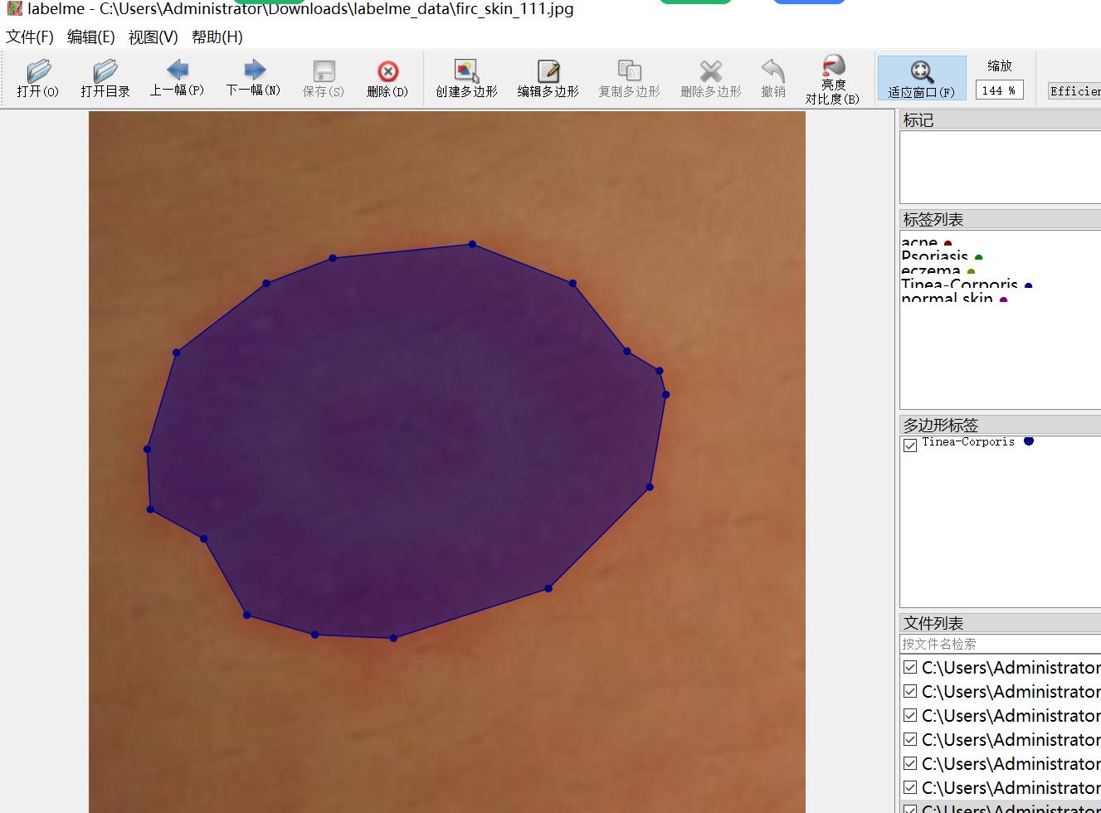Viewport: 1101px width, 813px height.
Task: Toggle the third file list checkbox
Action: click(910, 716)
